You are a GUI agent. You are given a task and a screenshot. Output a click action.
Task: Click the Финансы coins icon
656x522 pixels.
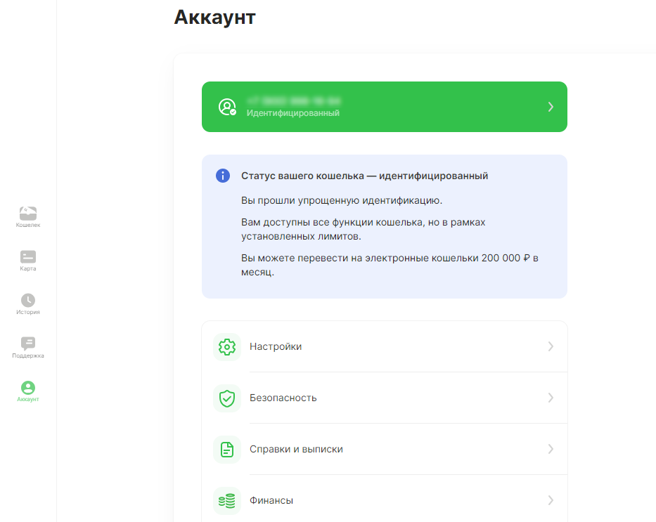tap(227, 501)
